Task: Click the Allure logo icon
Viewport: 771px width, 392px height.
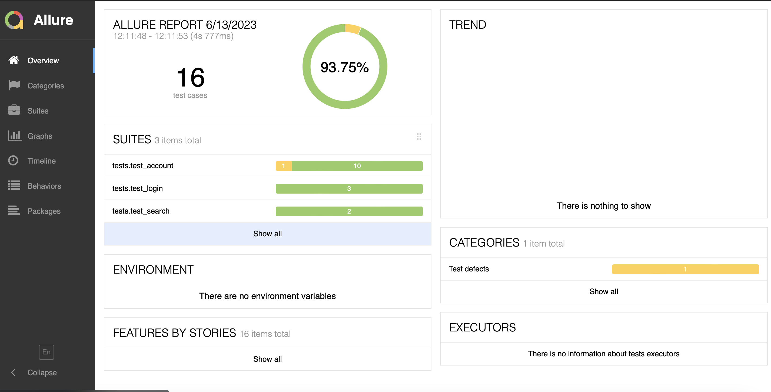Action: pos(14,20)
